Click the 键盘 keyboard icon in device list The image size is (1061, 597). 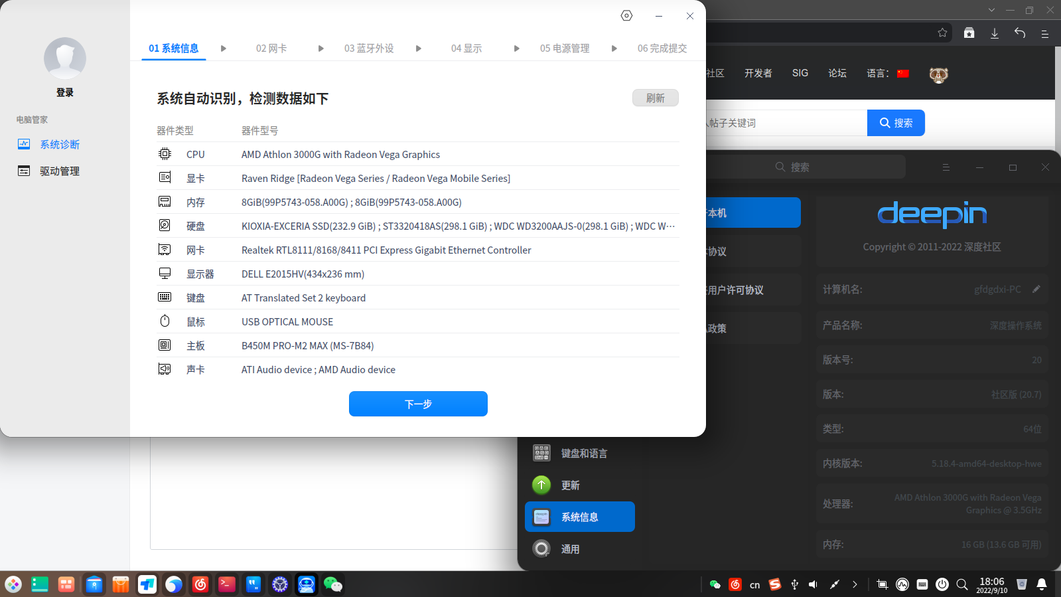(165, 298)
